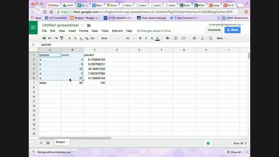Screen dimensions: 279x157
Task: Select the cell containing 'percent'
Action: pos(95,55)
